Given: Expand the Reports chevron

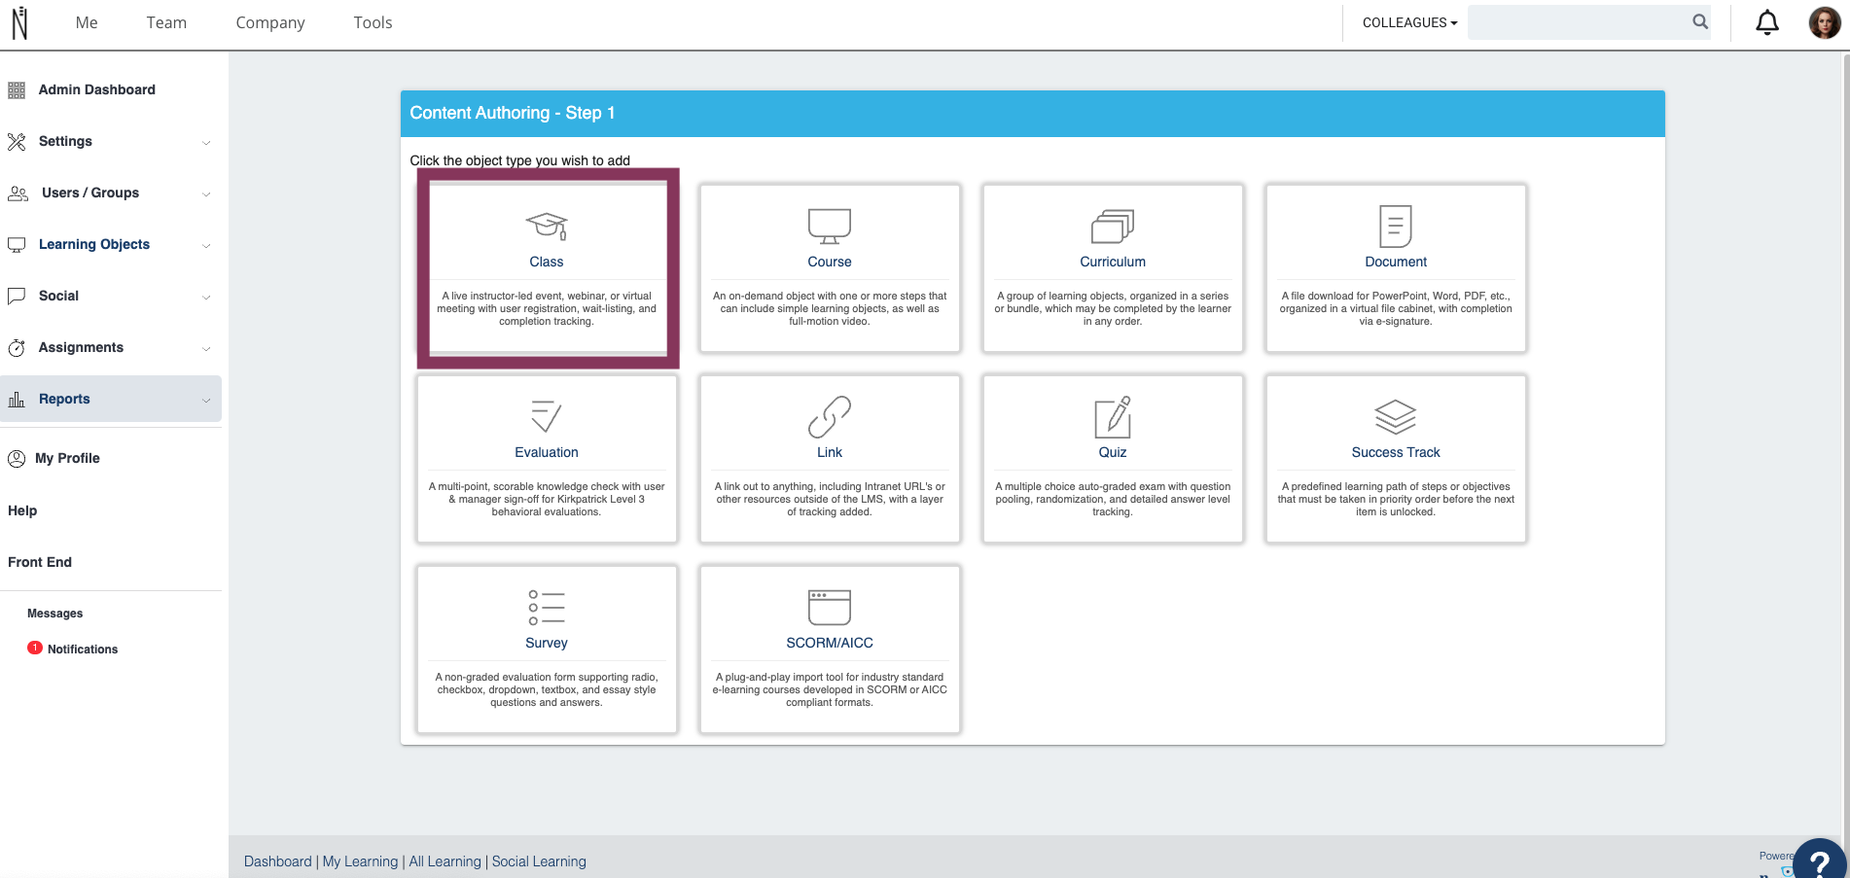Looking at the screenshot, I should click(206, 401).
